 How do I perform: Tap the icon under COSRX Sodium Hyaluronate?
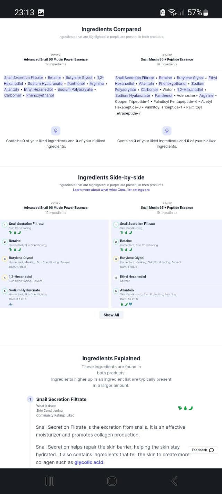(x=10, y=304)
